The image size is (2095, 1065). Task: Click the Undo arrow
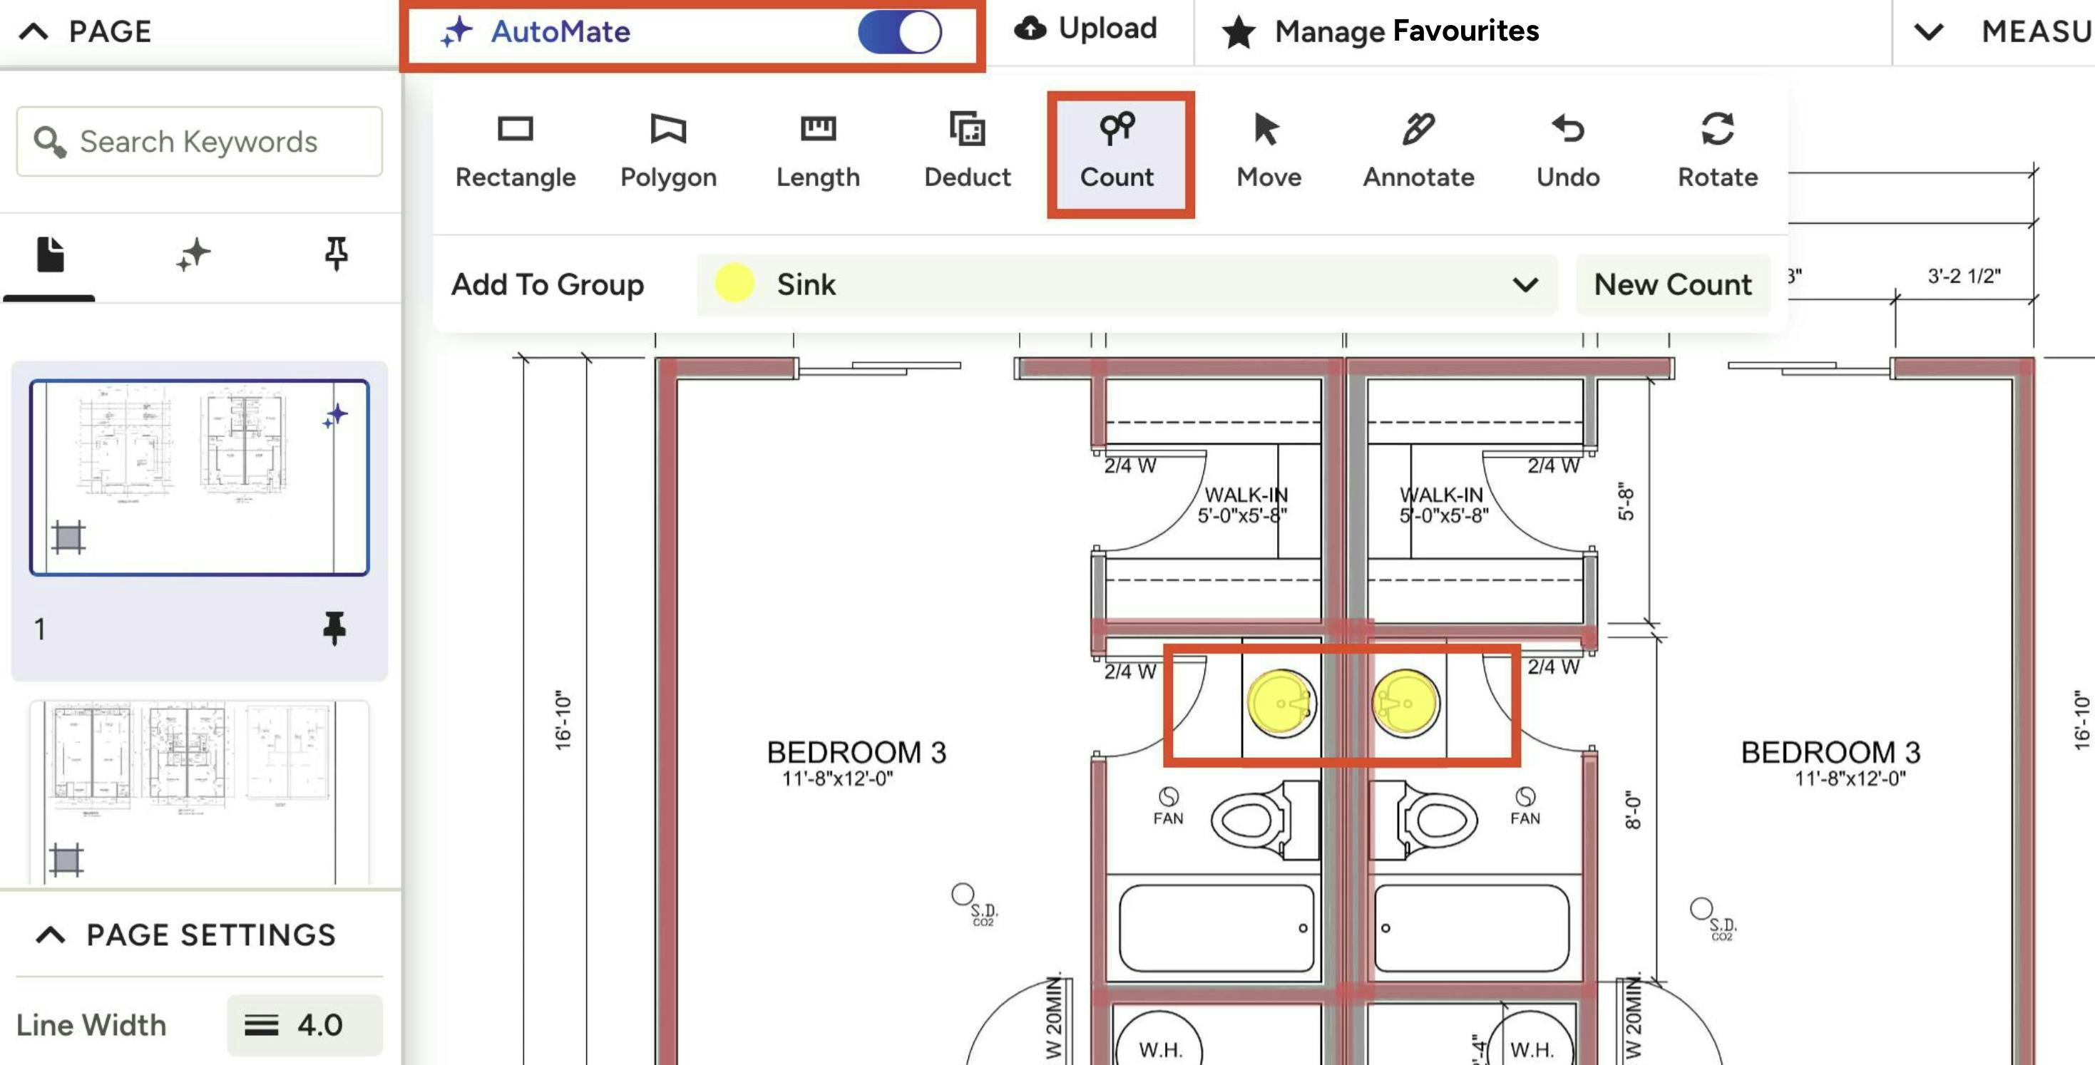point(1567,151)
